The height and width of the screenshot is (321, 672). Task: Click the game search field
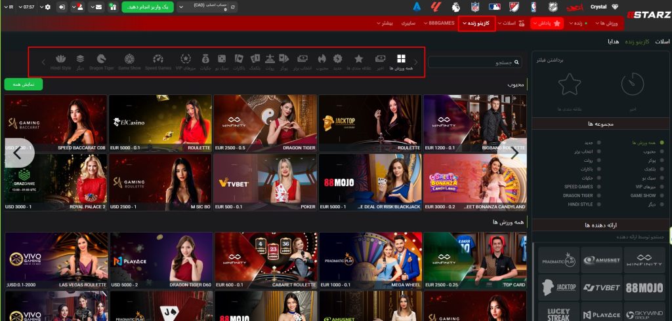[475, 62]
